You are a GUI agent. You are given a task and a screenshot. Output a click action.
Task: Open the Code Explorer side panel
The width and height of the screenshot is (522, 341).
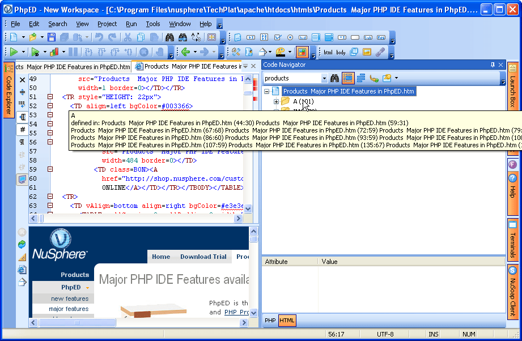[x=9, y=90]
